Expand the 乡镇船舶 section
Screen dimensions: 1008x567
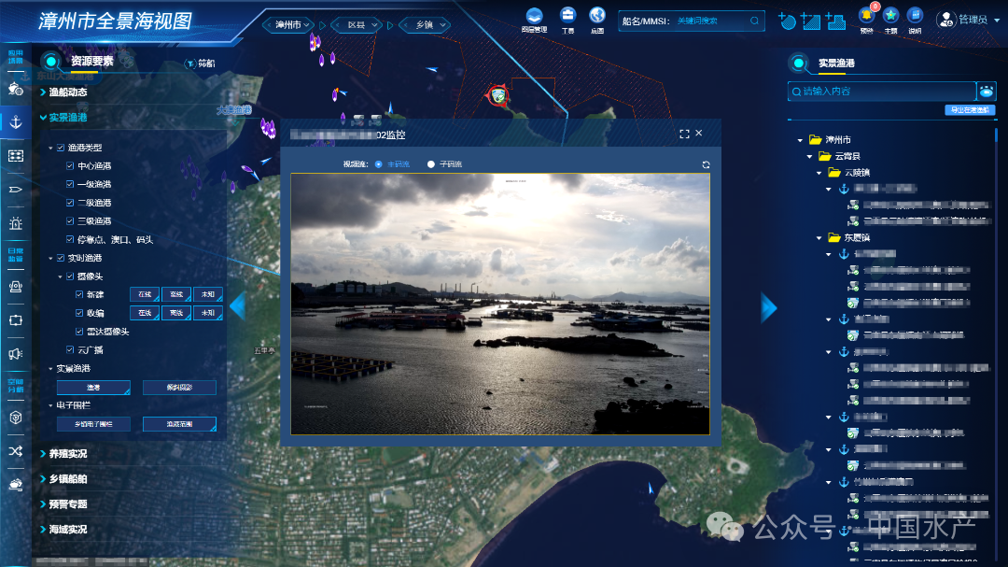[x=64, y=479]
